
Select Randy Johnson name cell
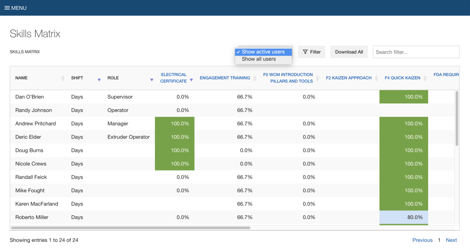coord(34,110)
